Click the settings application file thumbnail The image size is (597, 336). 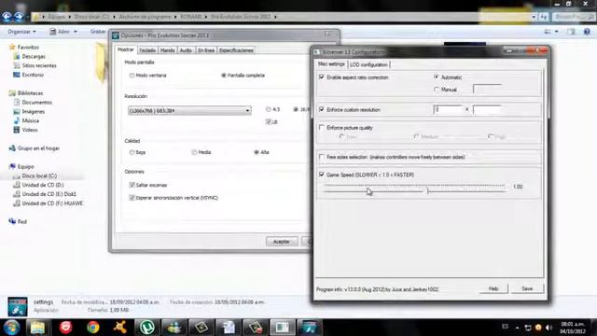tap(18, 306)
